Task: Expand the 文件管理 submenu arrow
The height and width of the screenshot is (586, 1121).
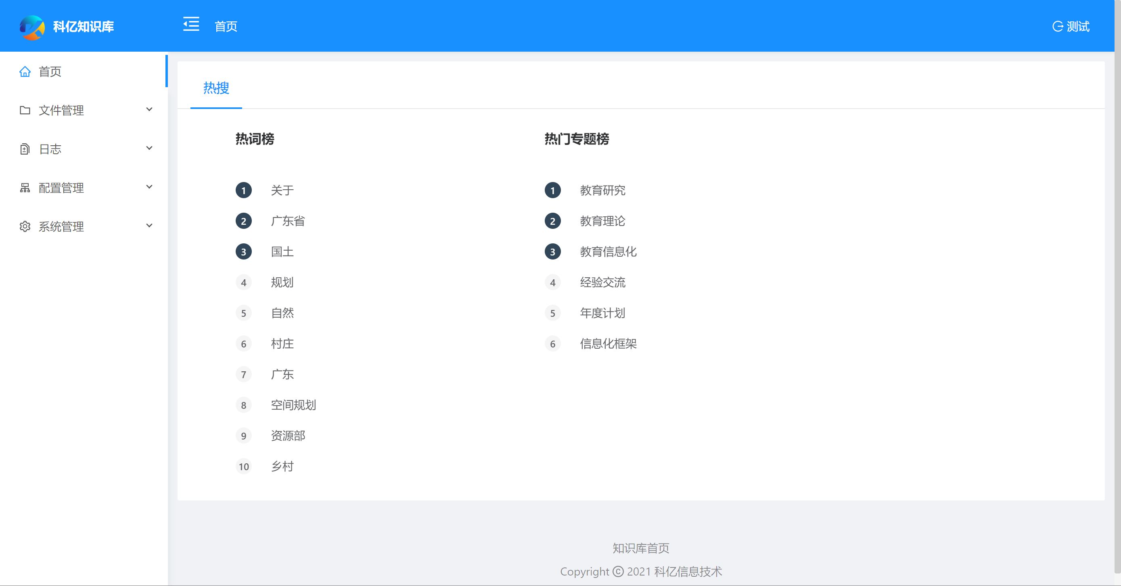Action: (149, 110)
